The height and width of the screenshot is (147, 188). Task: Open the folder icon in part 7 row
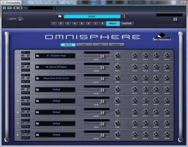[38, 124]
